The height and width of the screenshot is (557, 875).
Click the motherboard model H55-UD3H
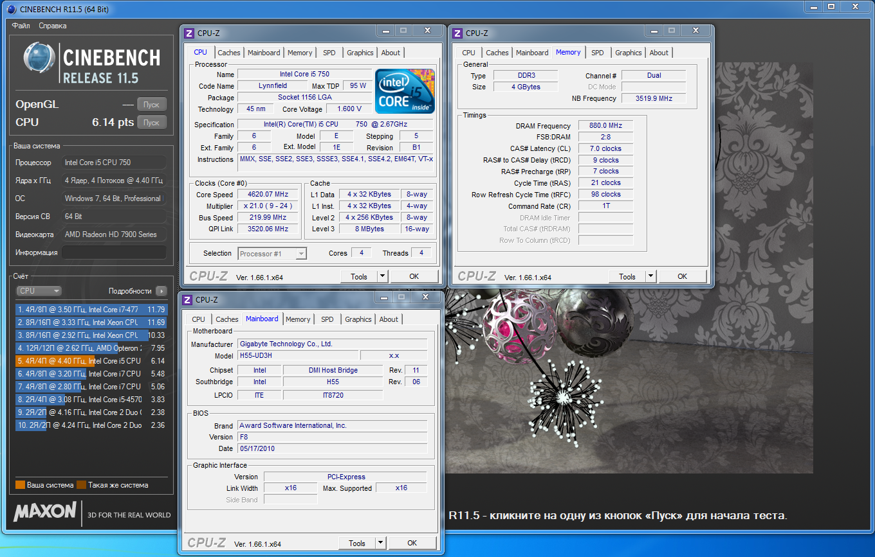298,355
